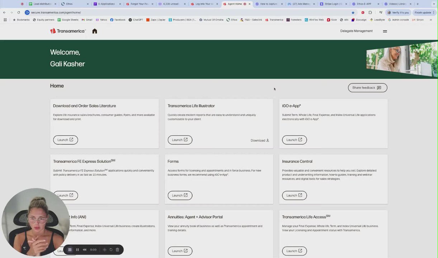Click the webcam video bubble
The height and width of the screenshot is (258, 438).
click(x=36, y=222)
